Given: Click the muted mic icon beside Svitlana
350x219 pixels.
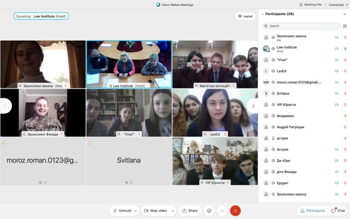Looking at the screenshot, I should coord(345,93).
